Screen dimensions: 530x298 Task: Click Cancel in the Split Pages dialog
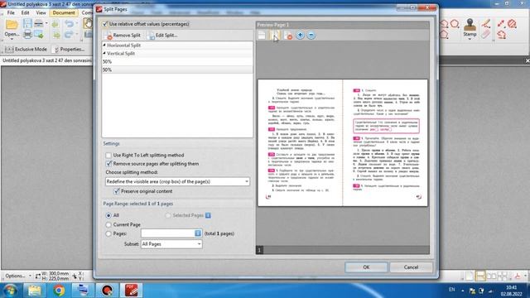pos(411,267)
